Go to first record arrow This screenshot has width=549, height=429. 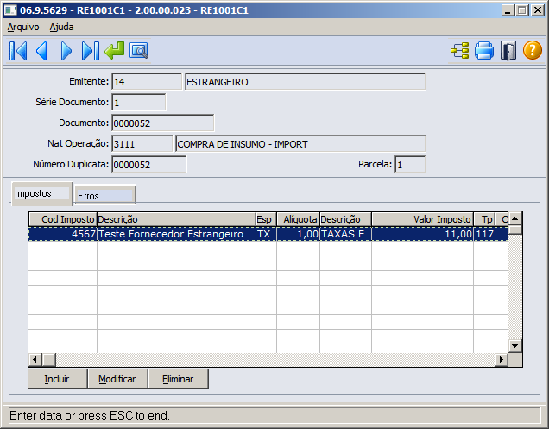pos(18,51)
